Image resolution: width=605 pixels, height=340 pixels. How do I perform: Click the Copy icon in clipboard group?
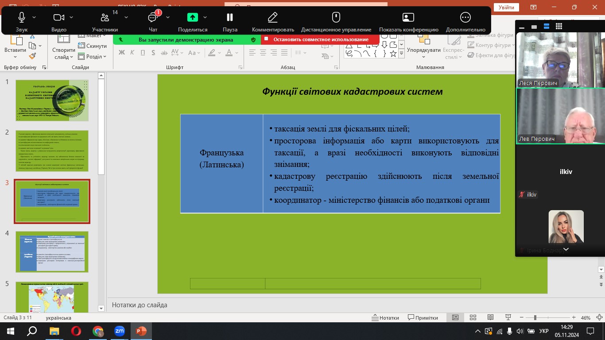pyautogui.click(x=32, y=46)
